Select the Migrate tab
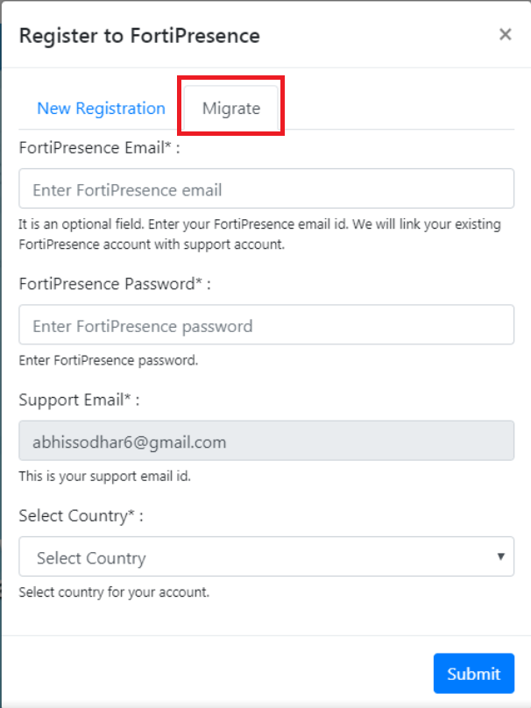Viewport: 531px width, 708px height. tap(231, 109)
